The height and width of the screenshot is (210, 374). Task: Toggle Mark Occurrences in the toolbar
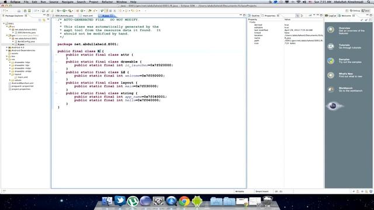pyautogui.click(x=106, y=10)
